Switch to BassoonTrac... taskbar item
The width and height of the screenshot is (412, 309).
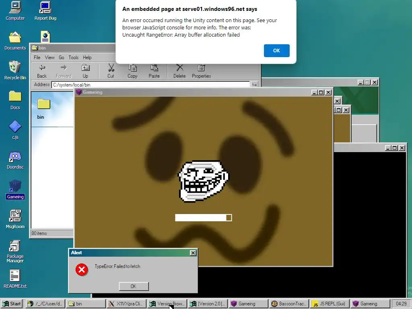click(289, 304)
